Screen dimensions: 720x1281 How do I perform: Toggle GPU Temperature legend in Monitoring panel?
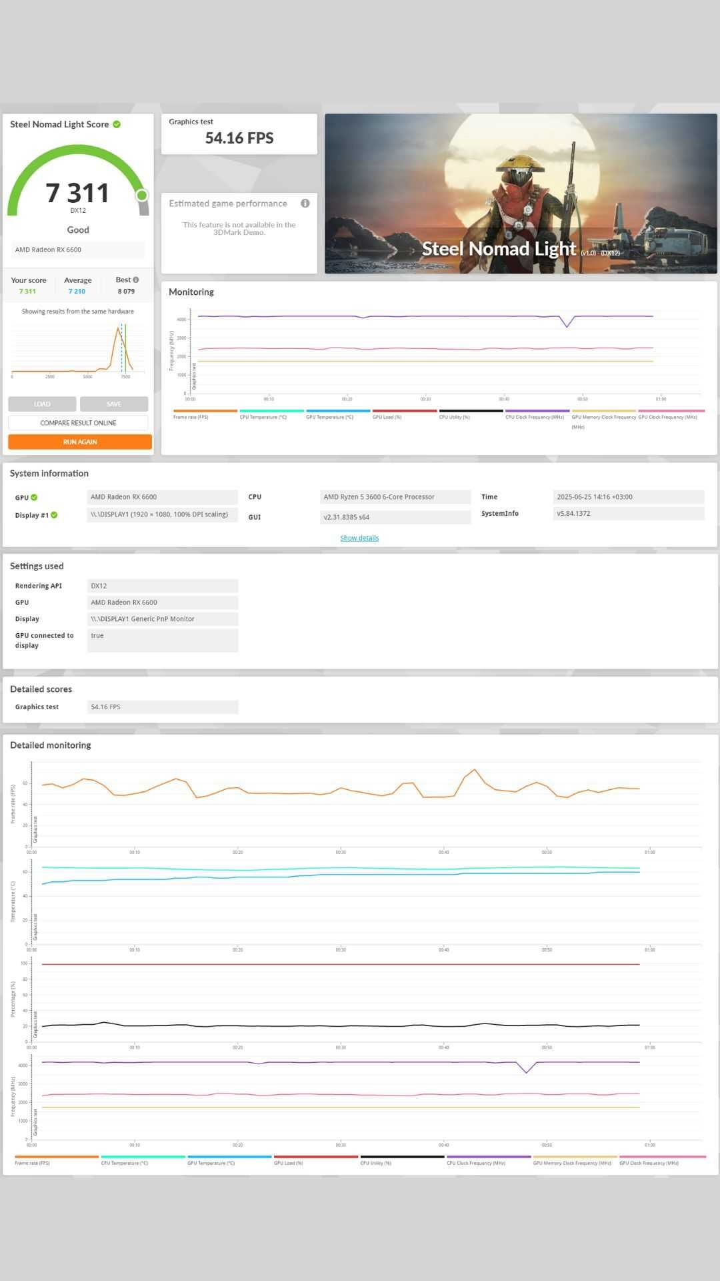tap(338, 414)
